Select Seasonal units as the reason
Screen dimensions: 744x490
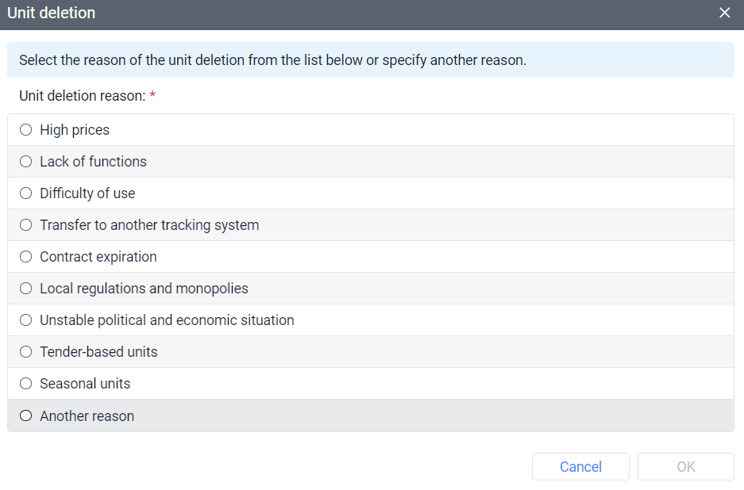pos(25,383)
